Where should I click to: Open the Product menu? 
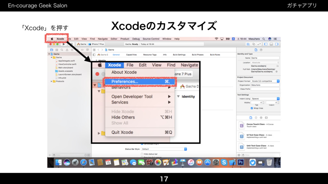click(x=125, y=39)
